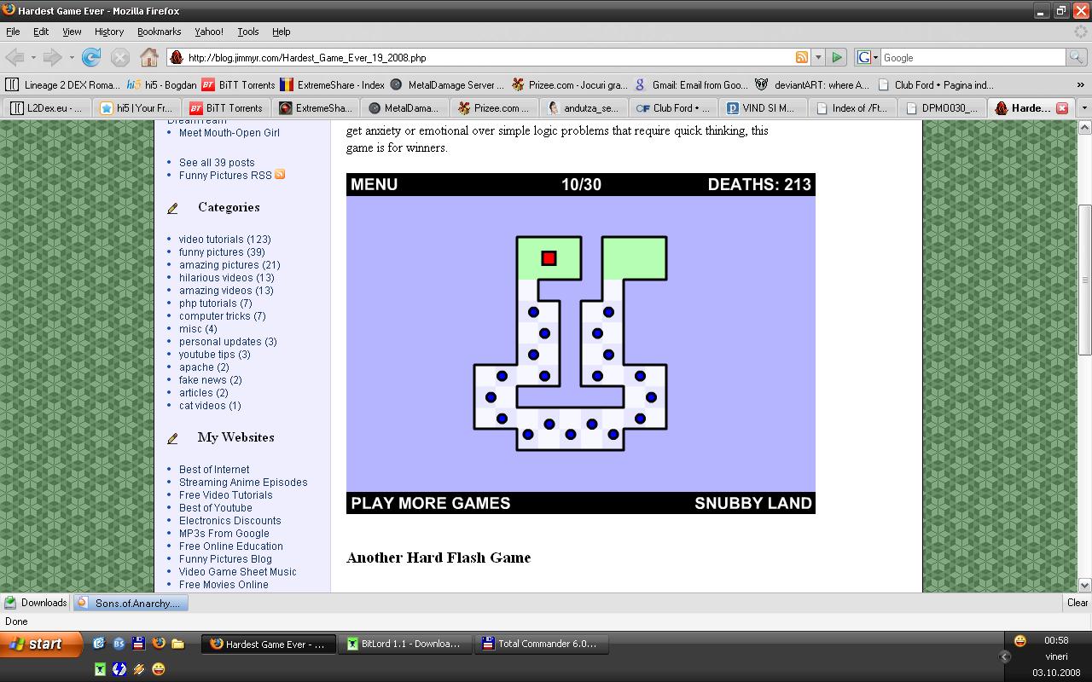The width and height of the screenshot is (1092, 682).
Task: Click the Reload page icon
Action: pyautogui.click(x=91, y=57)
